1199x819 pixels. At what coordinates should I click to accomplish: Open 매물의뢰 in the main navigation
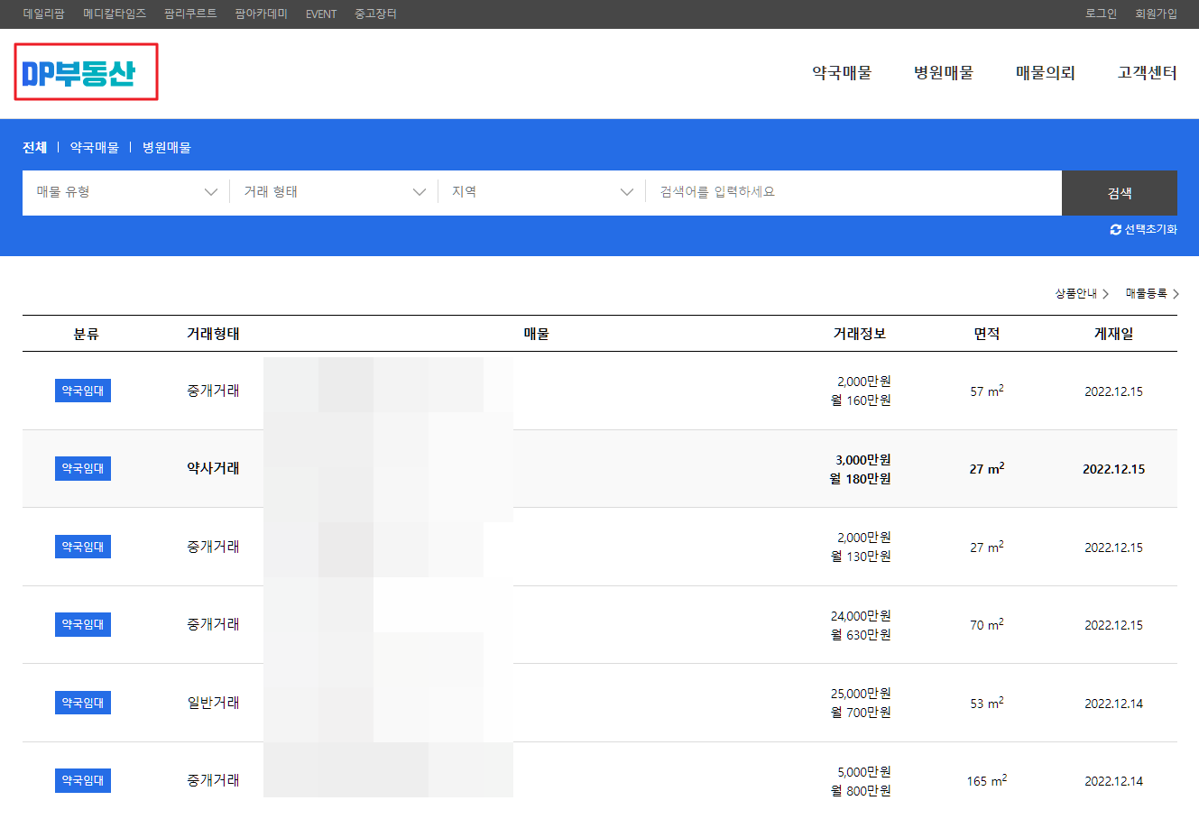(1046, 73)
